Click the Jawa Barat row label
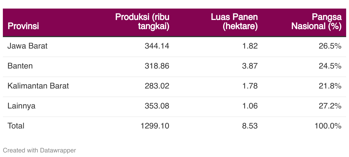This screenshot has width=349, height=157. [x=27, y=46]
